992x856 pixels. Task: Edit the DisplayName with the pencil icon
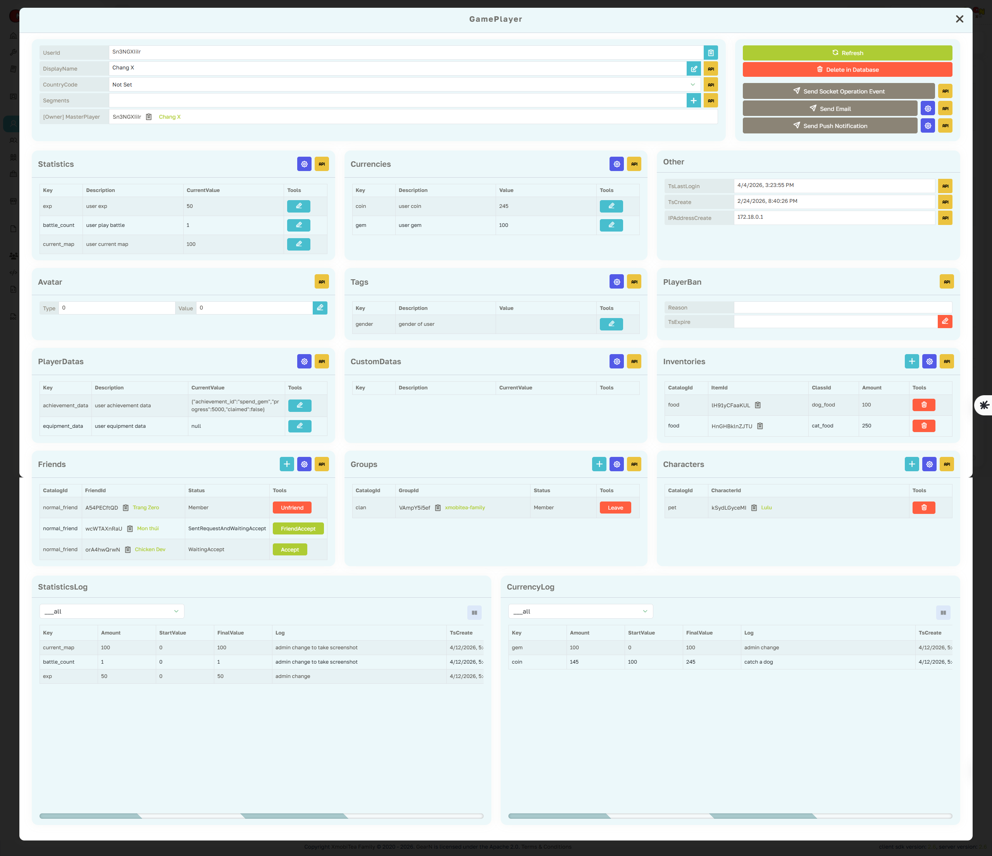pyautogui.click(x=694, y=68)
